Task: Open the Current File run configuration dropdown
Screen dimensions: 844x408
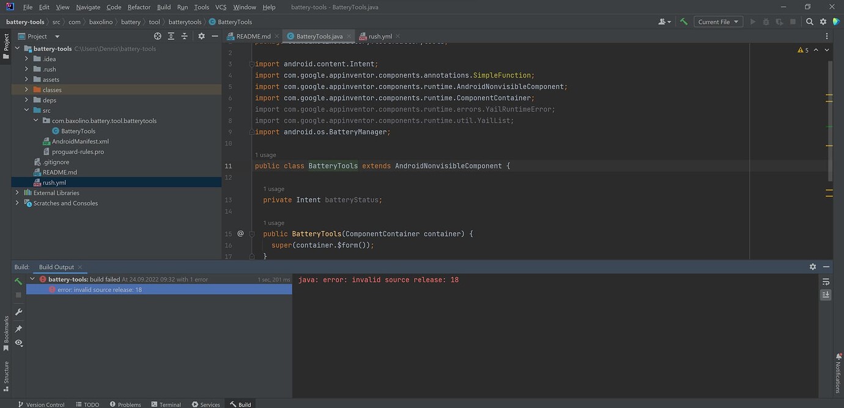Action: [x=717, y=21]
